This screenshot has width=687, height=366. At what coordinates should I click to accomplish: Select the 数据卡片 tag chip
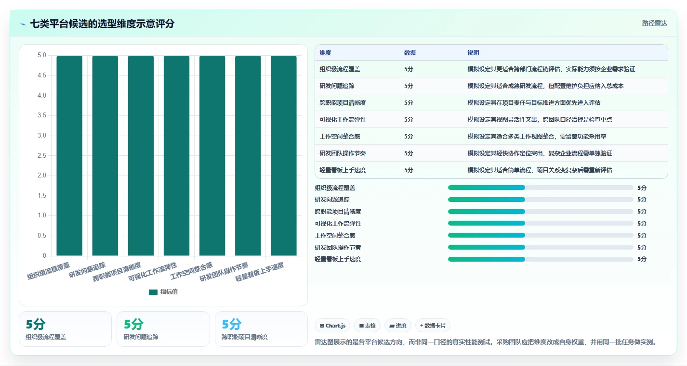coord(433,326)
